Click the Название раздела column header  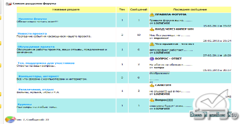point(66,9)
